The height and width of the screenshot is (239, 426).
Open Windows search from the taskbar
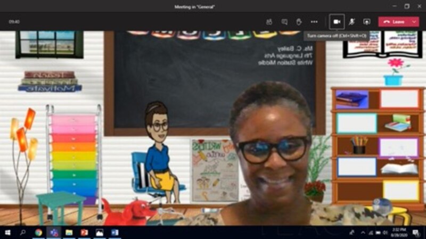point(23,233)
